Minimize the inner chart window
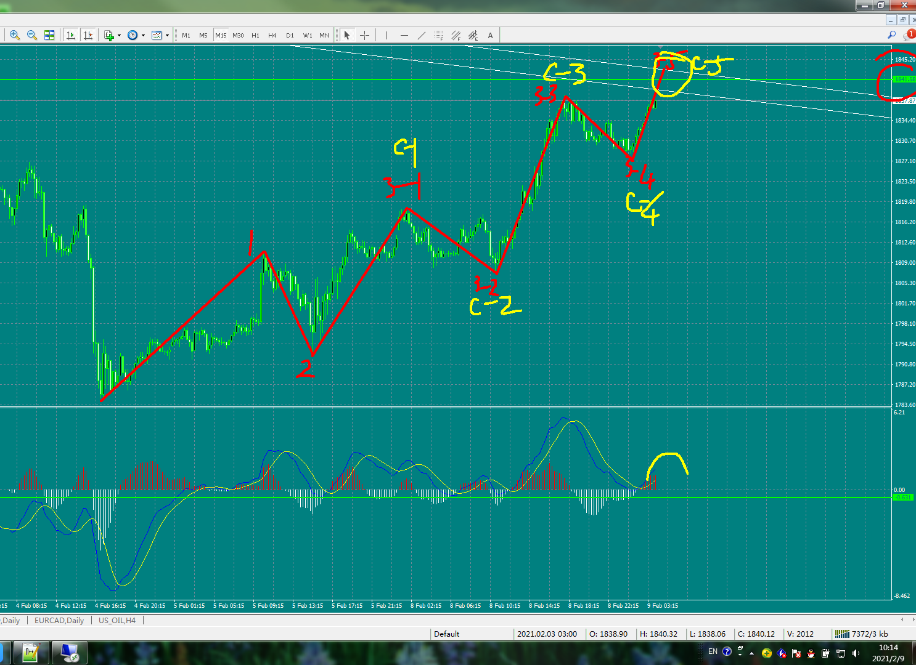The width and height of the screenshot is (916, 665). coord(891,20)
